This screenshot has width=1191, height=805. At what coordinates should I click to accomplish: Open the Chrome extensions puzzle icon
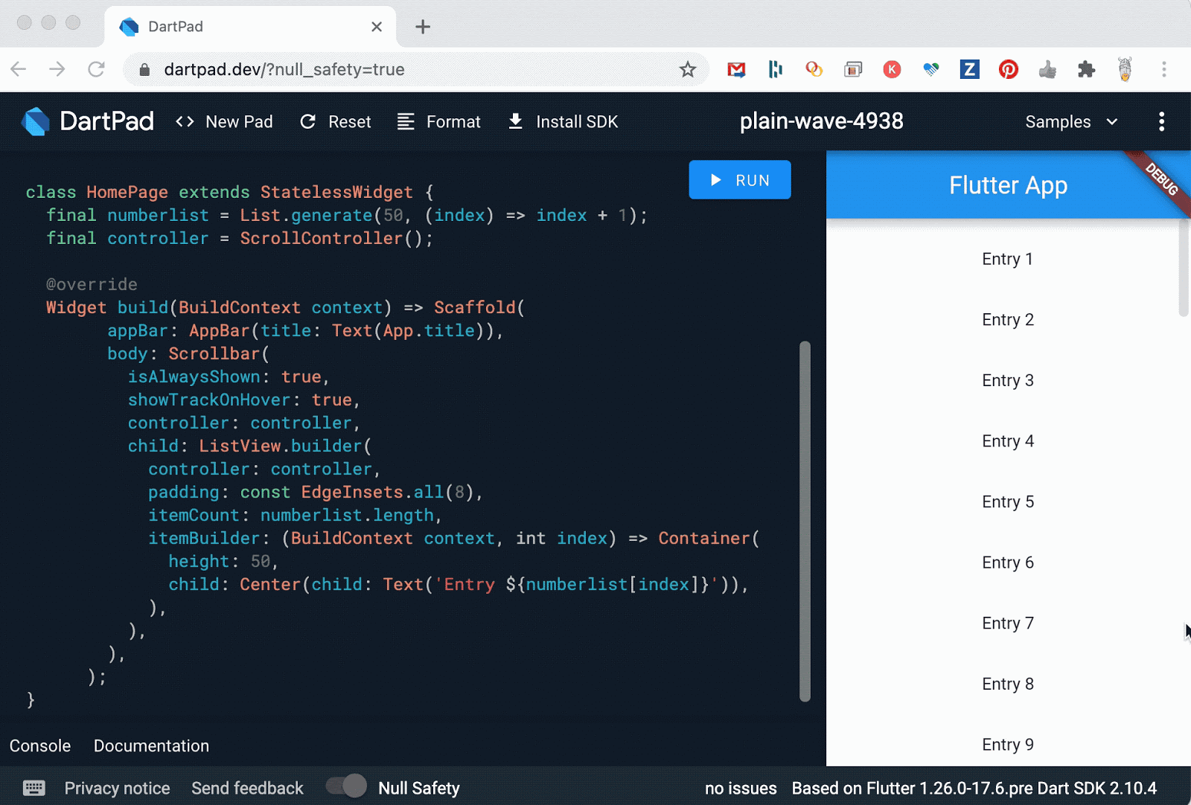[1086, 69]
